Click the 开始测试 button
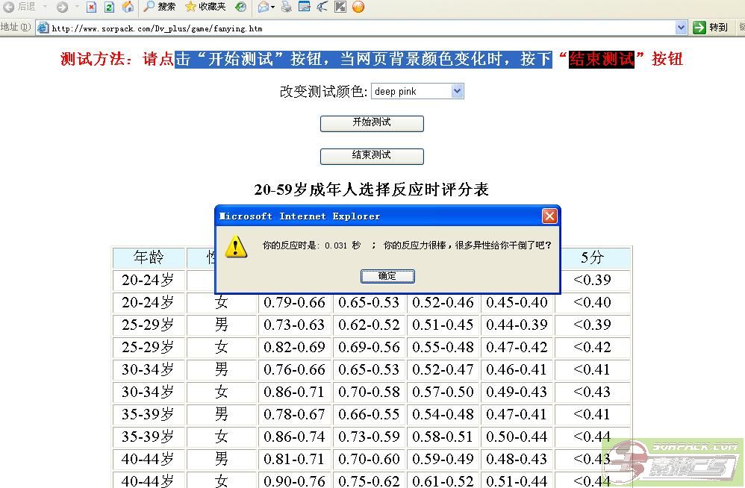 pos(372,123)
